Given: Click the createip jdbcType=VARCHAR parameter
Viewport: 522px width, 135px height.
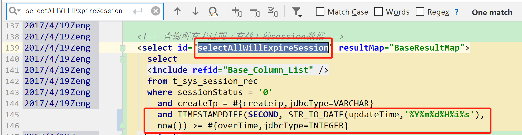Looking at the screenshot, I should [303, 103].
